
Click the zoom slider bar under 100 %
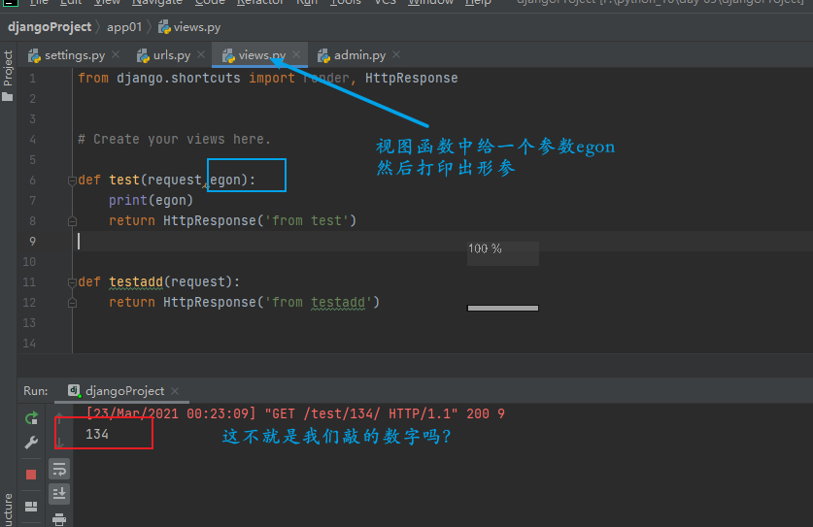tap(503, 309)
